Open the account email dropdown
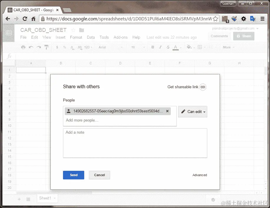Viewport: 270px width, 208px height. coord(235,29)
